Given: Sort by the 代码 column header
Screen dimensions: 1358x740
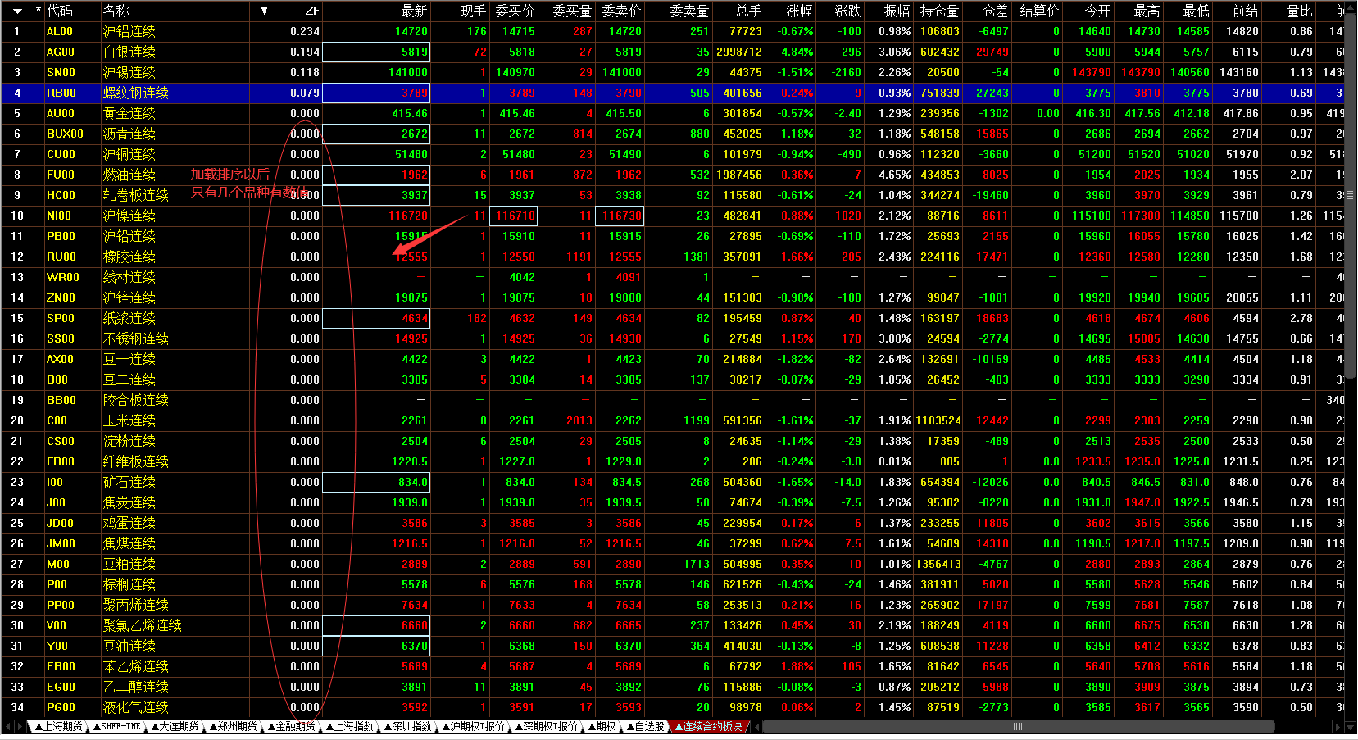Looking at the screenshot, I should (60, 11).
